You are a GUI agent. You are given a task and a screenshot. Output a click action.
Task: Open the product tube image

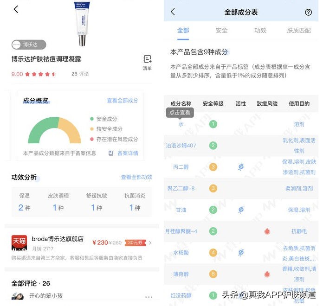(x=82, y=23)
